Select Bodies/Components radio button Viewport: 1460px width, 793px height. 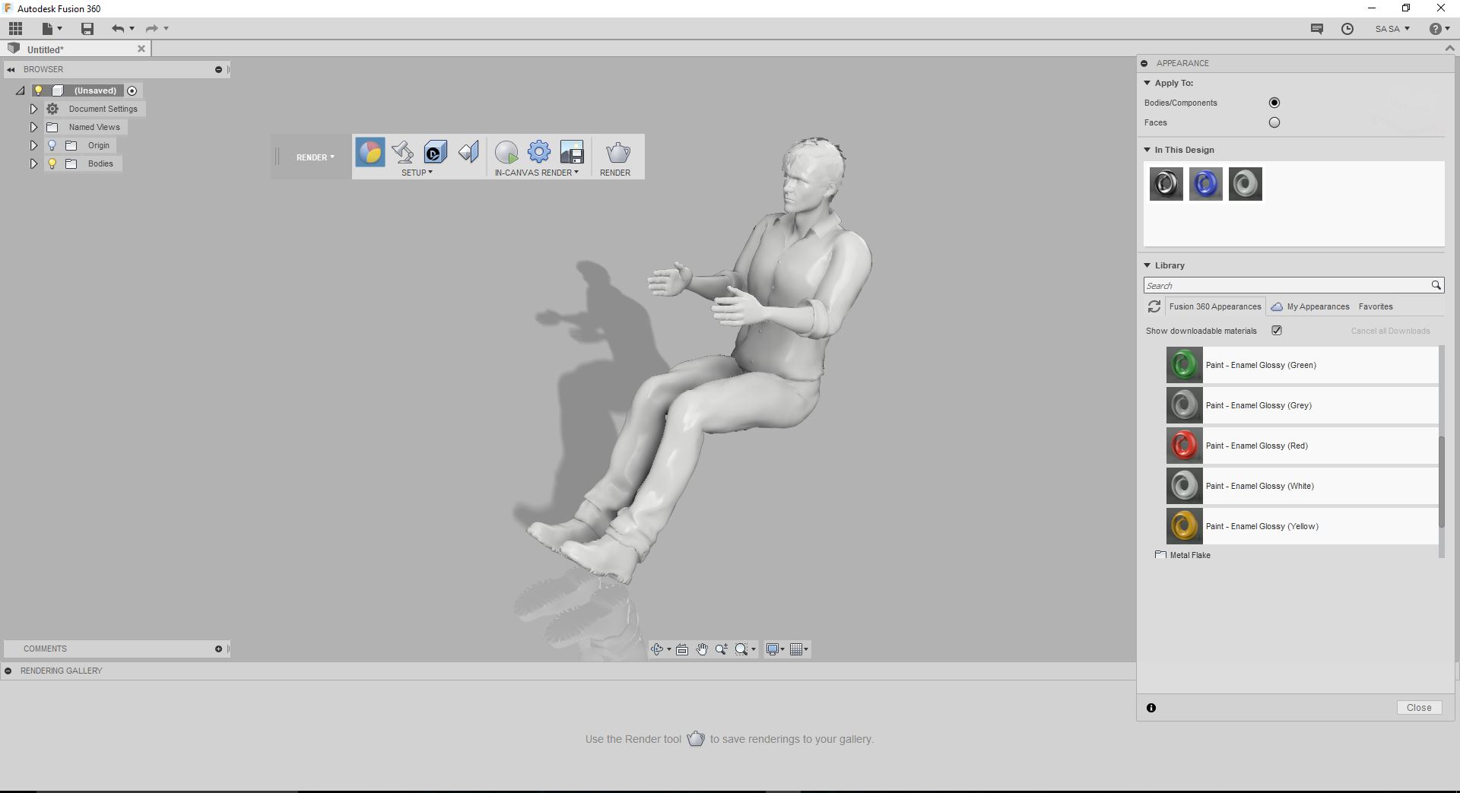1274,103
